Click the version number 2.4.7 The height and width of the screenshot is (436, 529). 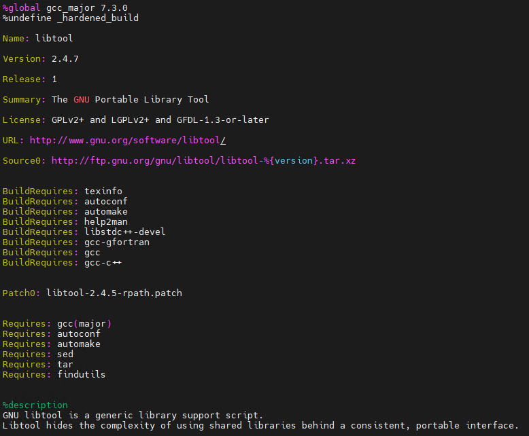click(65, 58)
